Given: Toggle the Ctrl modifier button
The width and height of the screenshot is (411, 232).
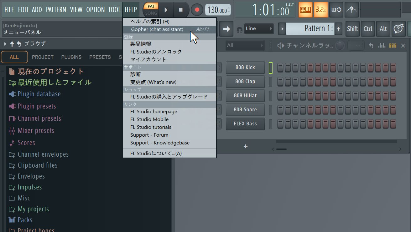Looking at the screenshot, I should tap(368, 29).
